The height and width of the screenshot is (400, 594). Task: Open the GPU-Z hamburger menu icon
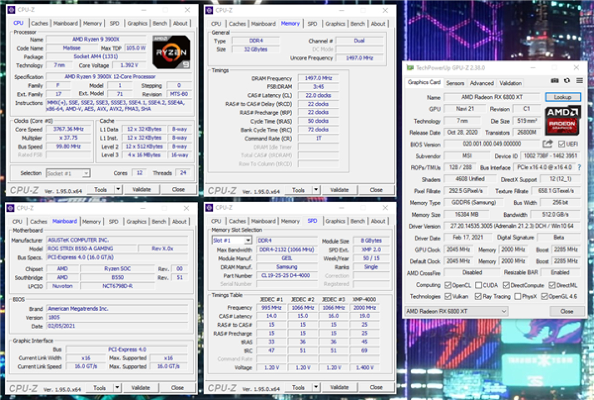pos(580,81)
